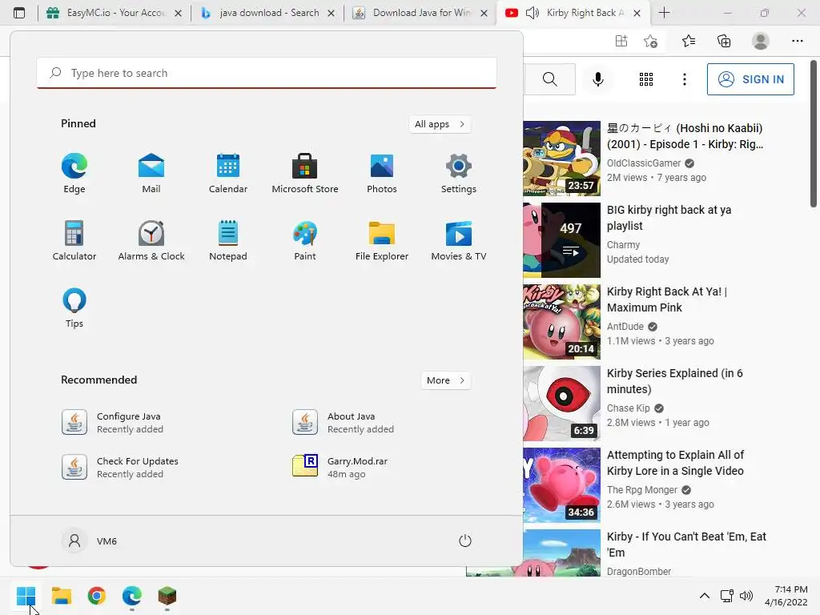
Task: Expand All apps list
Action: 440,124
